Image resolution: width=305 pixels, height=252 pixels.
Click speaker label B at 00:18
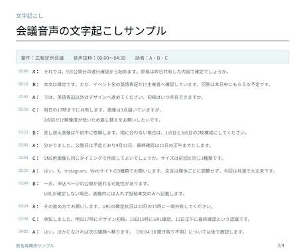[x=35, y=84]
